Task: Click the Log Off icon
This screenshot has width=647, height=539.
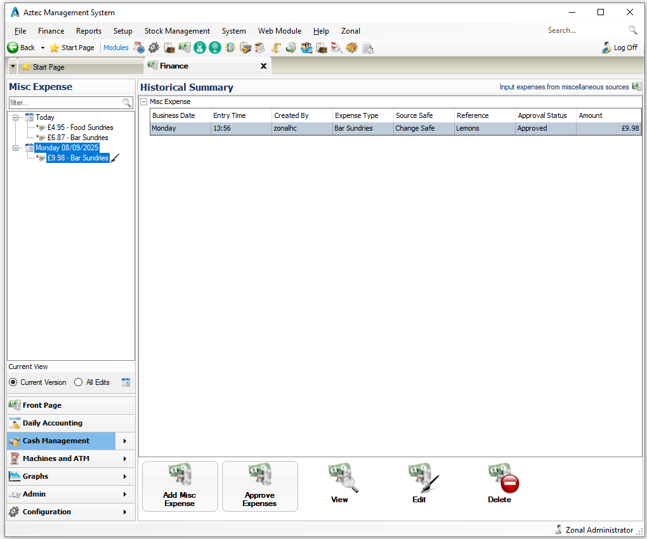Action: [606, 48]
